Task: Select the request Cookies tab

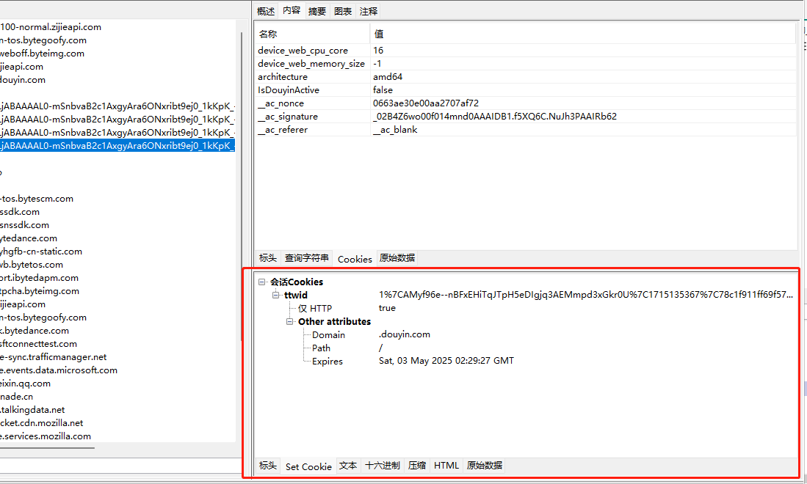Action: [x=355, y=259]
